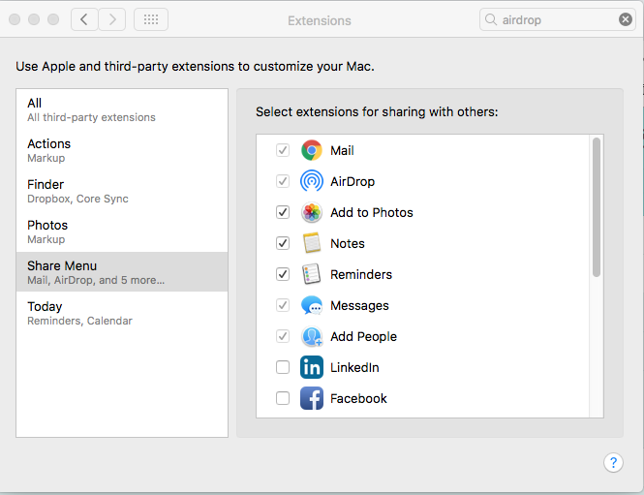Click the Facebook icon
This screenshot has width=644, height=495.
[311, 398]
